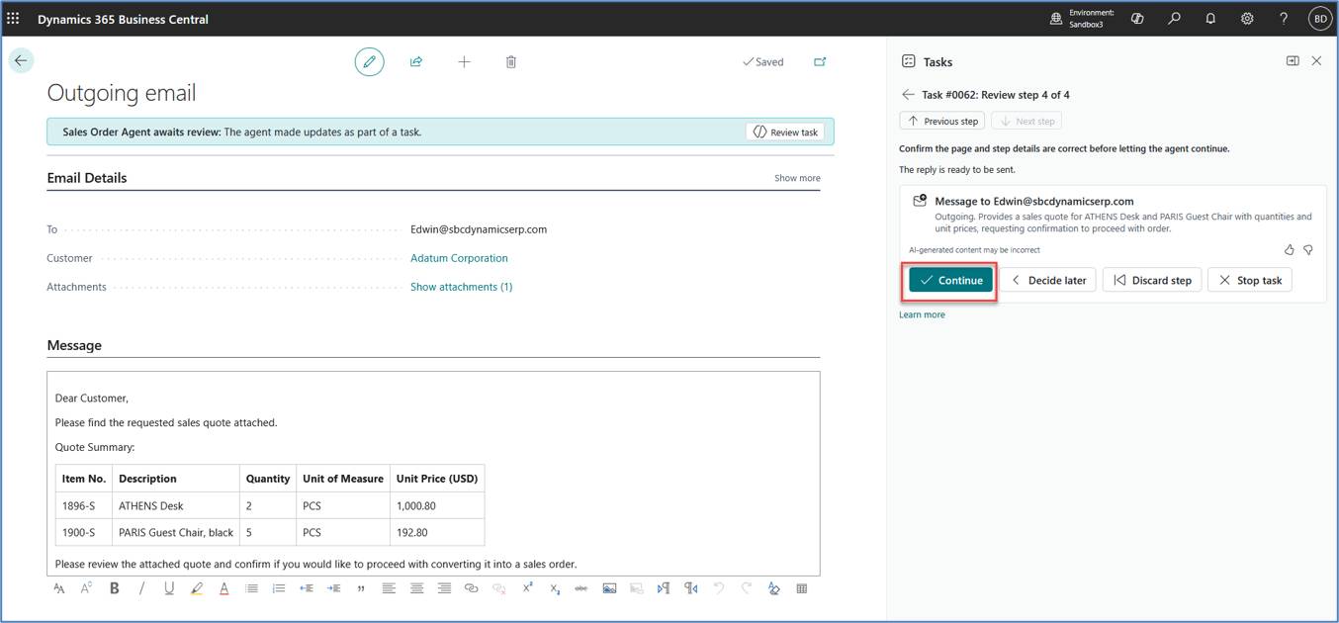The image size is (1339, 623).
Task: Click the Continue button
Action: coord(950,280)
